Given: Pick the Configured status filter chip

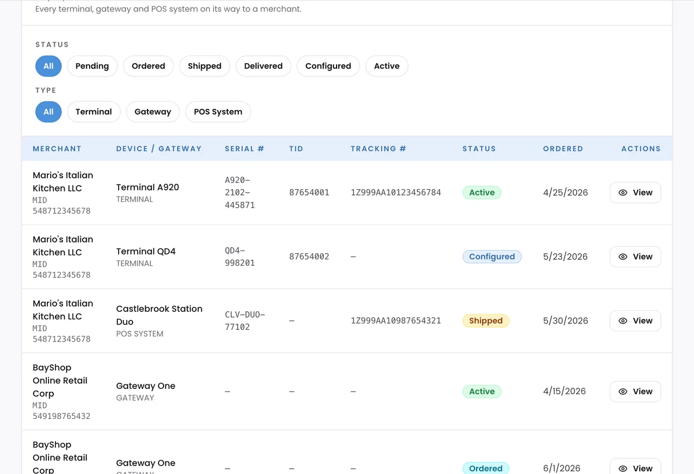Looking at the screenshot, I should pyautogui.click(x=328, y=66).
